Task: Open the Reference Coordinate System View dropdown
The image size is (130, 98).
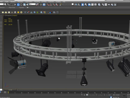Action: [x=32, y=4]
